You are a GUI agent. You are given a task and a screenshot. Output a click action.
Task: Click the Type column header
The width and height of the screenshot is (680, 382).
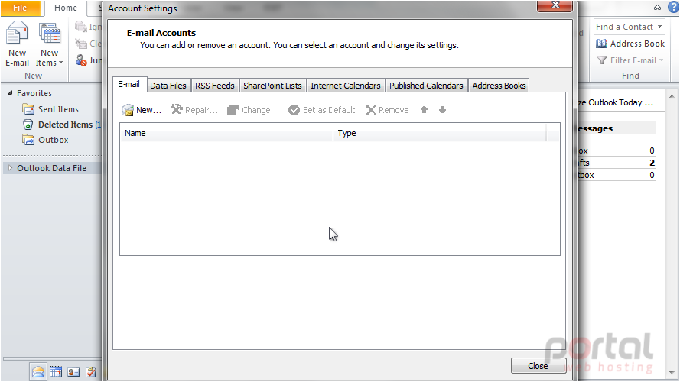440,133
